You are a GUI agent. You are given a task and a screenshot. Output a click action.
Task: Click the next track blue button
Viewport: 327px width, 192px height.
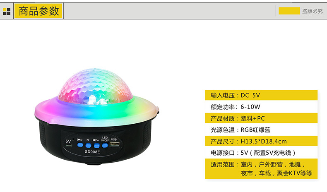96,146
